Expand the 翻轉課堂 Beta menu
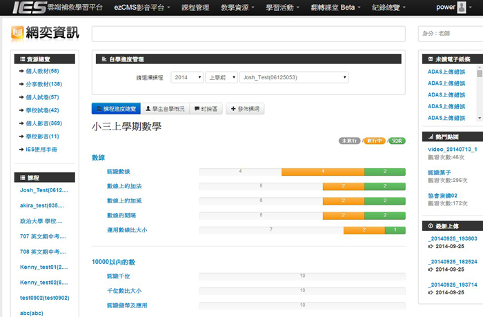The width and height of the screenshot is (483, 317). click(x=335, y=8)
